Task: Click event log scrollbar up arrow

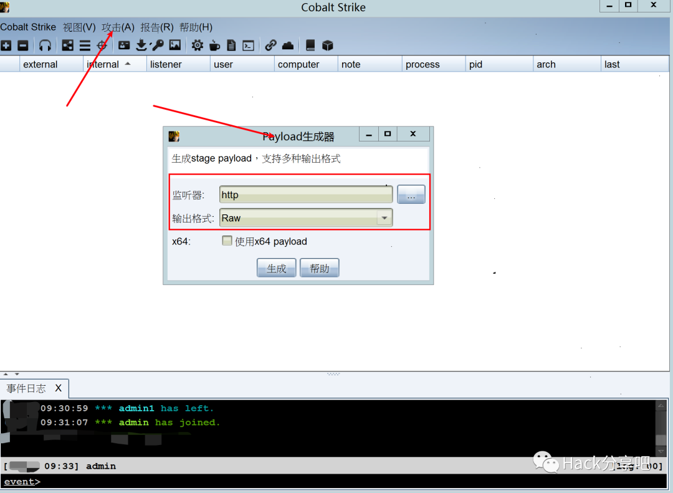Action: [x=661, y=405]
